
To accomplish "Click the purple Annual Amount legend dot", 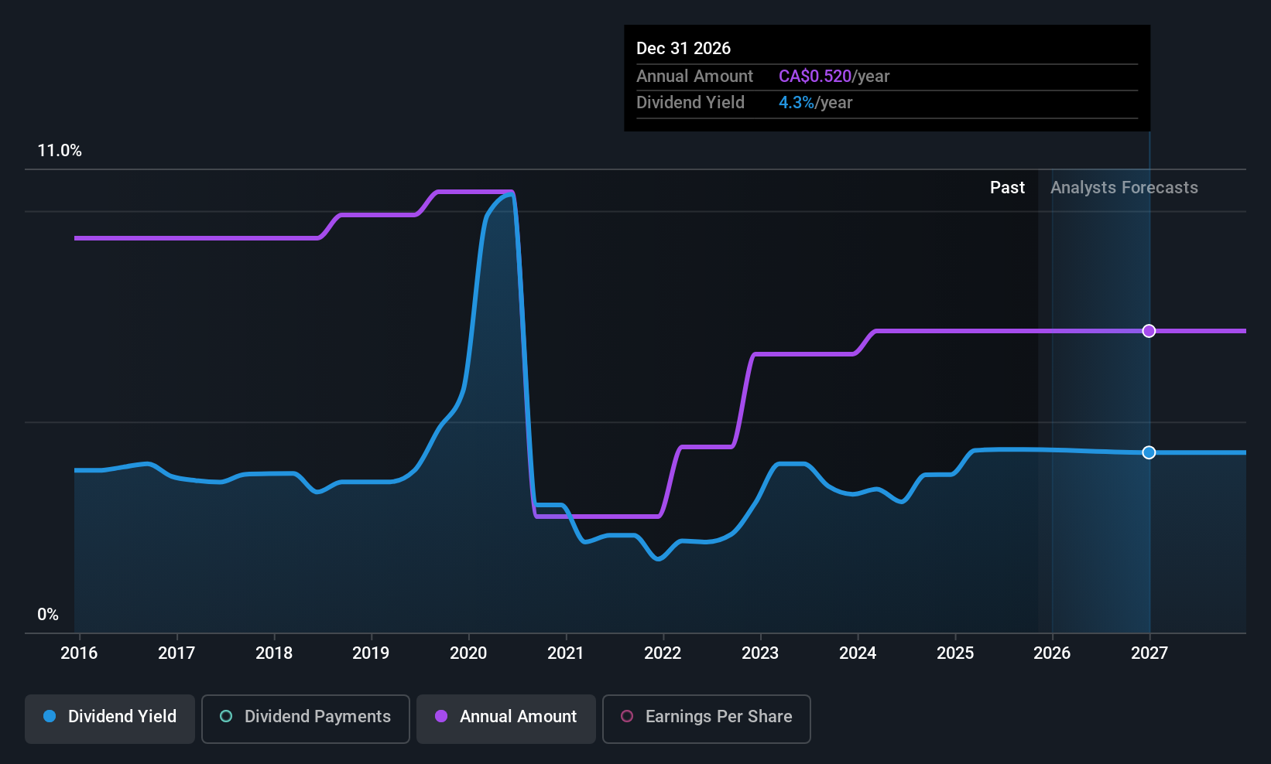I will click(441, 717).
